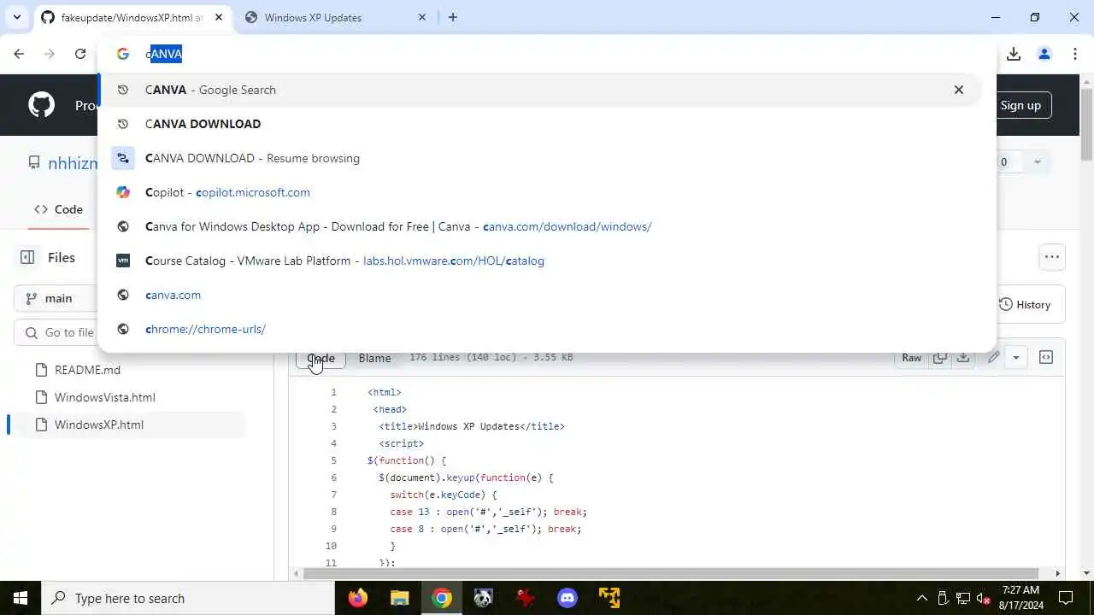Click the Go to file search field
The image size is (1094, 615).
(x=56, y=332)
